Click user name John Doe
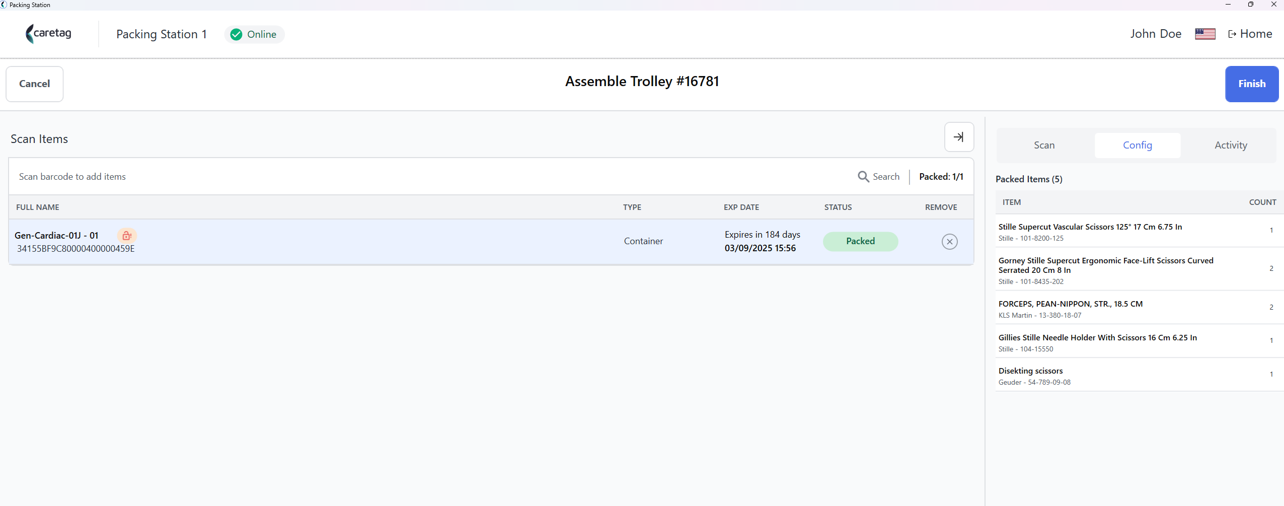Screen dimensions: 1284x506 pyautogui.click(x=1156, y=34)
